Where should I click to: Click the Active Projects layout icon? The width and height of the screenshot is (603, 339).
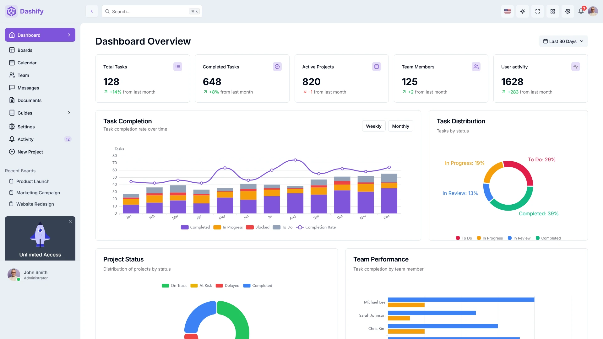(x=377, y=67)
